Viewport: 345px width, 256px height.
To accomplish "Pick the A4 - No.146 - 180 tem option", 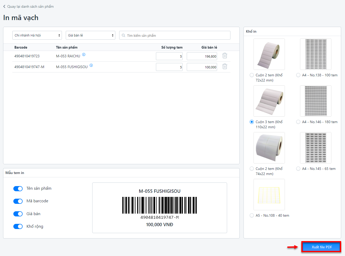I will click(298, 122).
